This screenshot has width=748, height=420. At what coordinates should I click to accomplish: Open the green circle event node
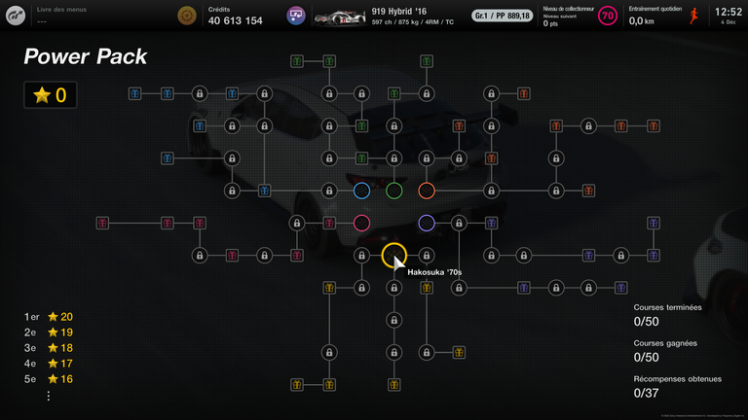393,191
